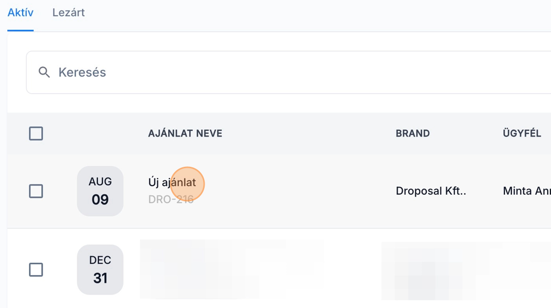Click the BRAND column header

(412, 133)
